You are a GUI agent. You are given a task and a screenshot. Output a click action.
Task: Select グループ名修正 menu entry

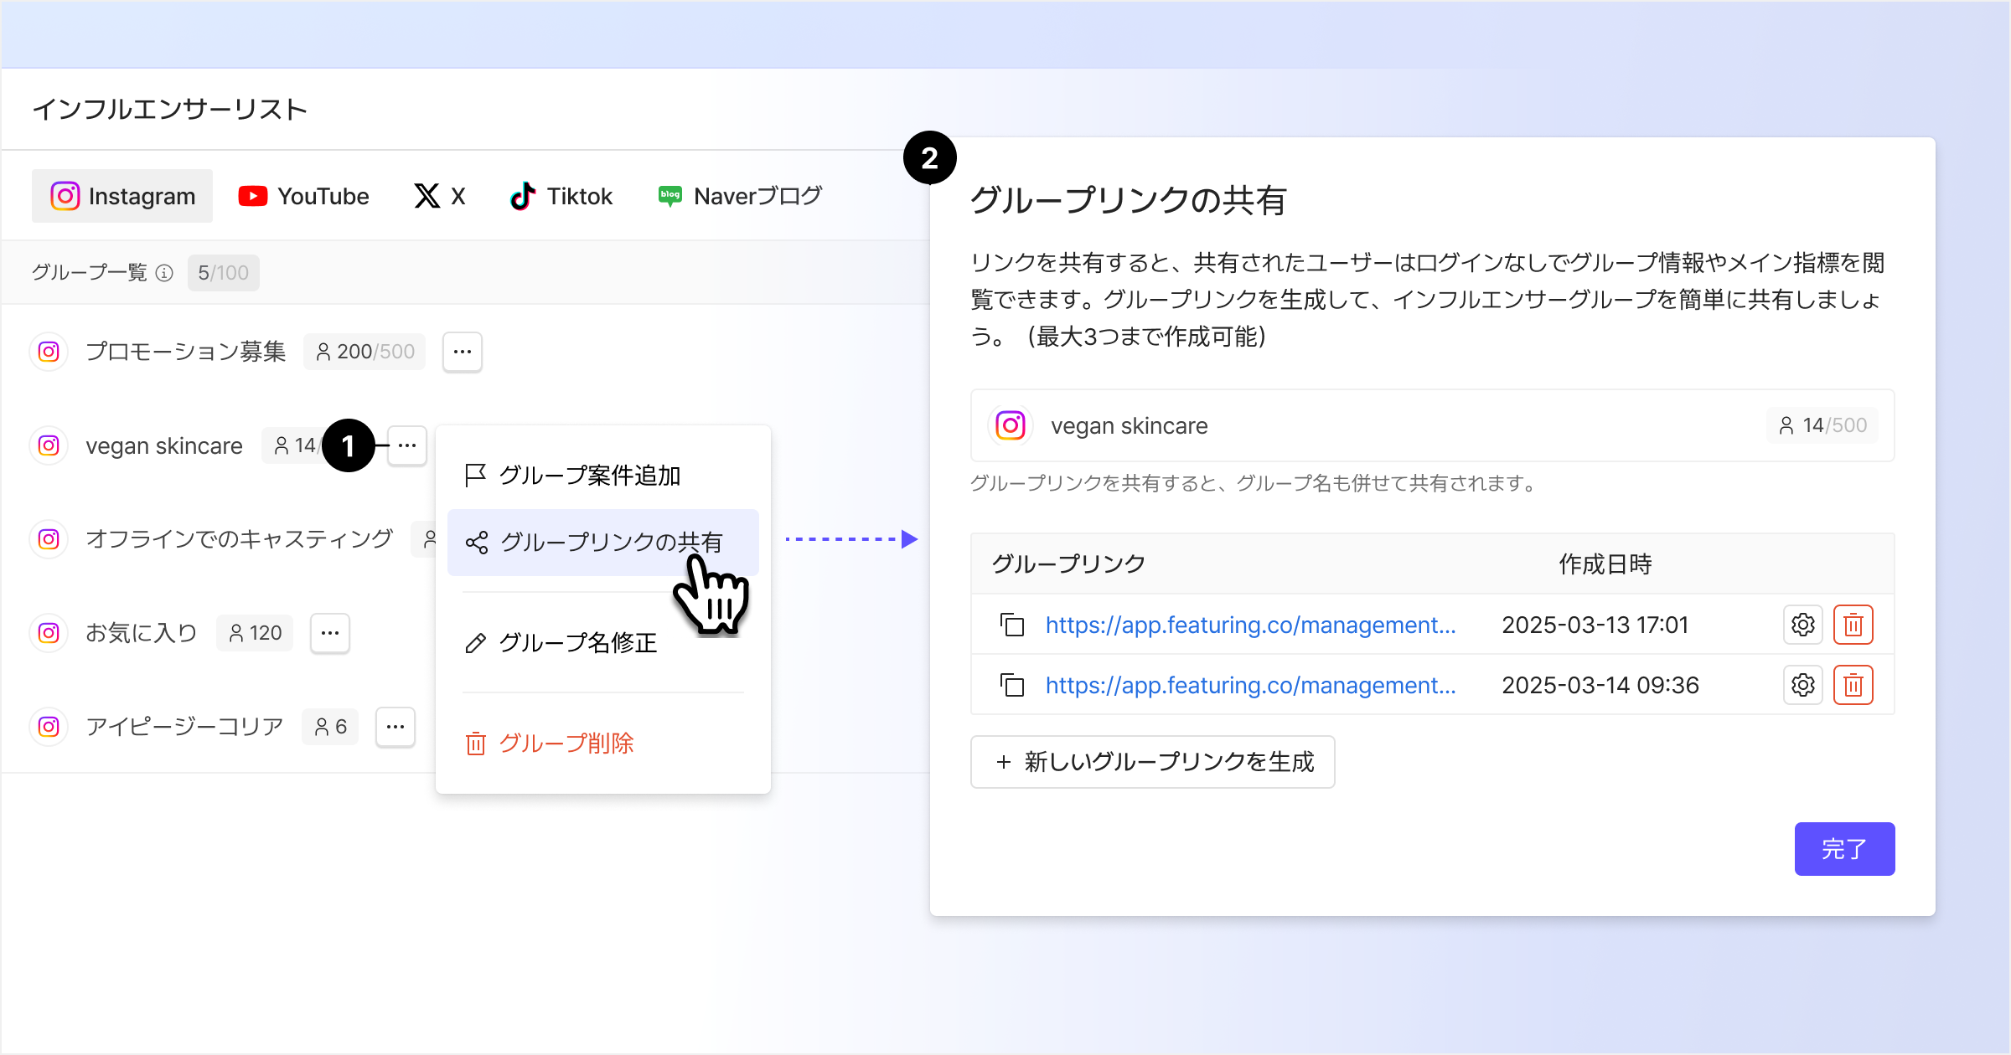coord(577,643)
